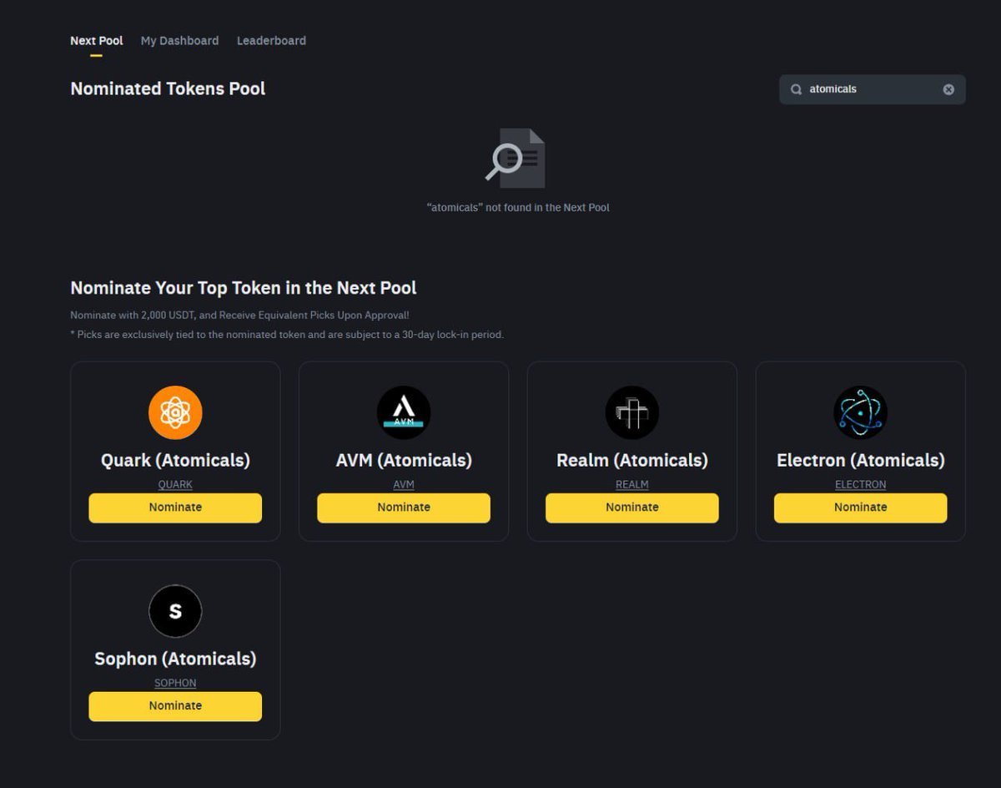The width and height of the screenshot is (1001, 788).
Task: Open the ELECTRON ticker link
Action: (x=860, y=484)
